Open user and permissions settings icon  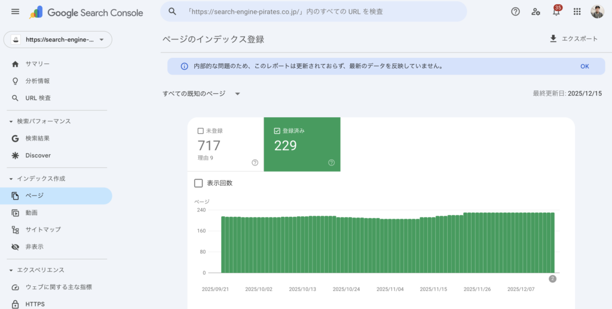click(535, 11)
